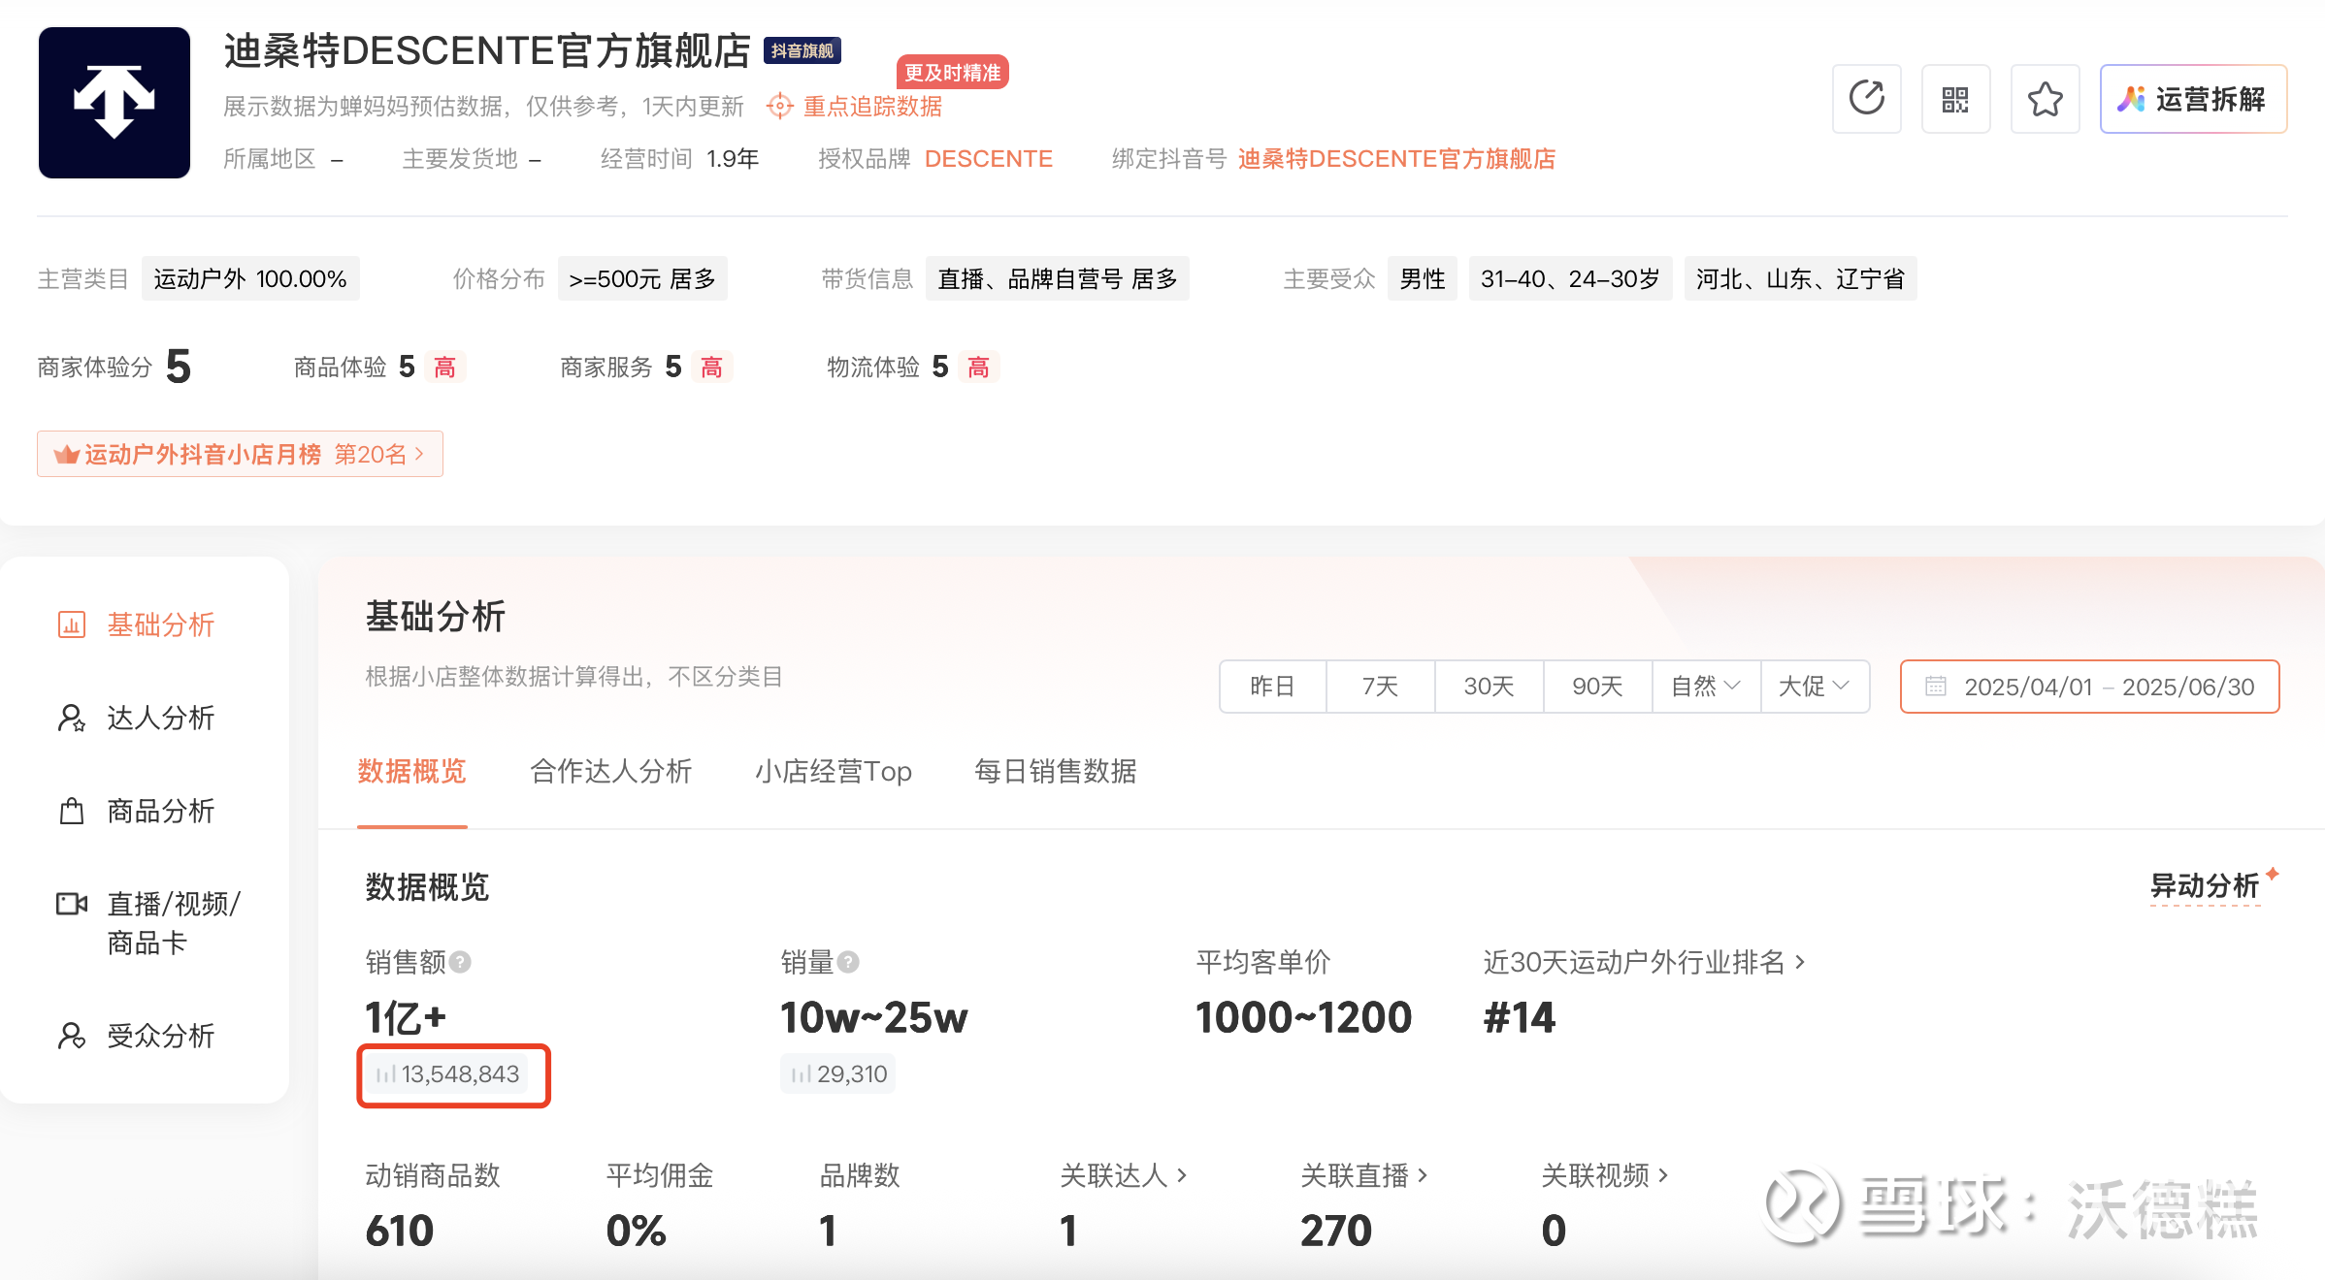Click the 运营拆解 button
Image resolution: width=2325 pixels, height=1280 pixels.
2193,99
